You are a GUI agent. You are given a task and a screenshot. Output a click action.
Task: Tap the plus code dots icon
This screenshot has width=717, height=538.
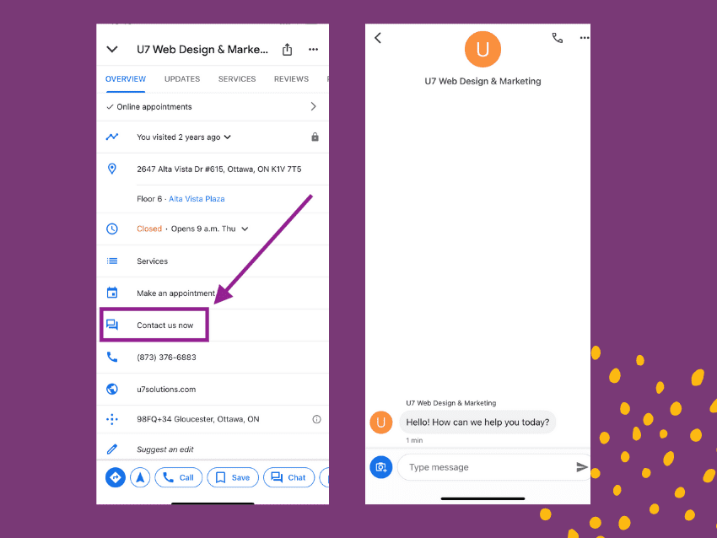[112, 419]
